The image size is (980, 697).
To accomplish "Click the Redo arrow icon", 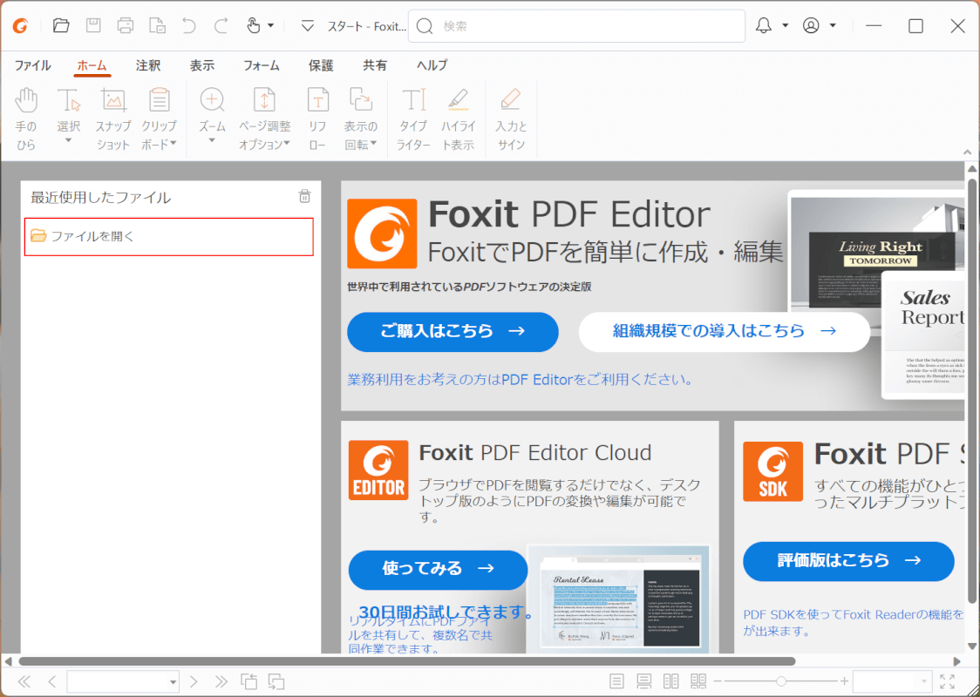I will 221,25.
